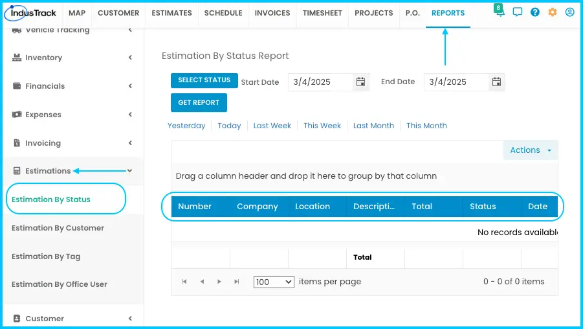Image resolution: width=583 pixels, height=329 pixels.
Task: Select the Today date shortcut
Action: point(229,126)
